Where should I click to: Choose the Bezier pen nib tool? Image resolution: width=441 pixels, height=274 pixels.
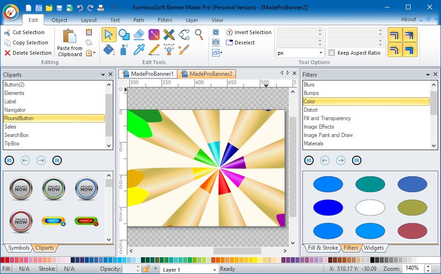(x=169, y=50)
